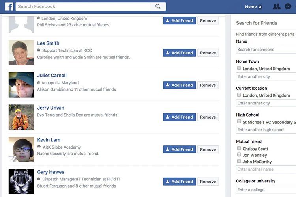Enable the John McCarthy mutual friend filter
Screen dimensions: 296x197
[239, 161]
